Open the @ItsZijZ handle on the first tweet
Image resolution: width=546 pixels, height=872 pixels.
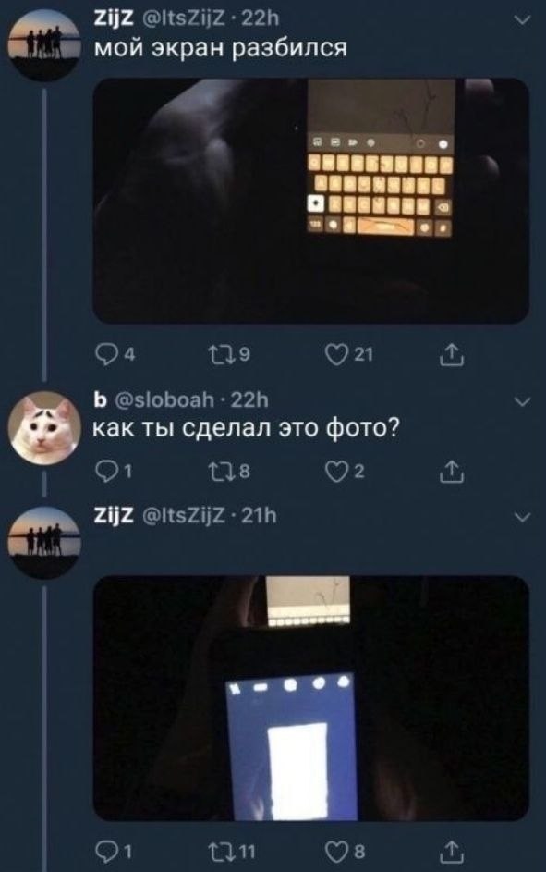(x=184, y=19)
